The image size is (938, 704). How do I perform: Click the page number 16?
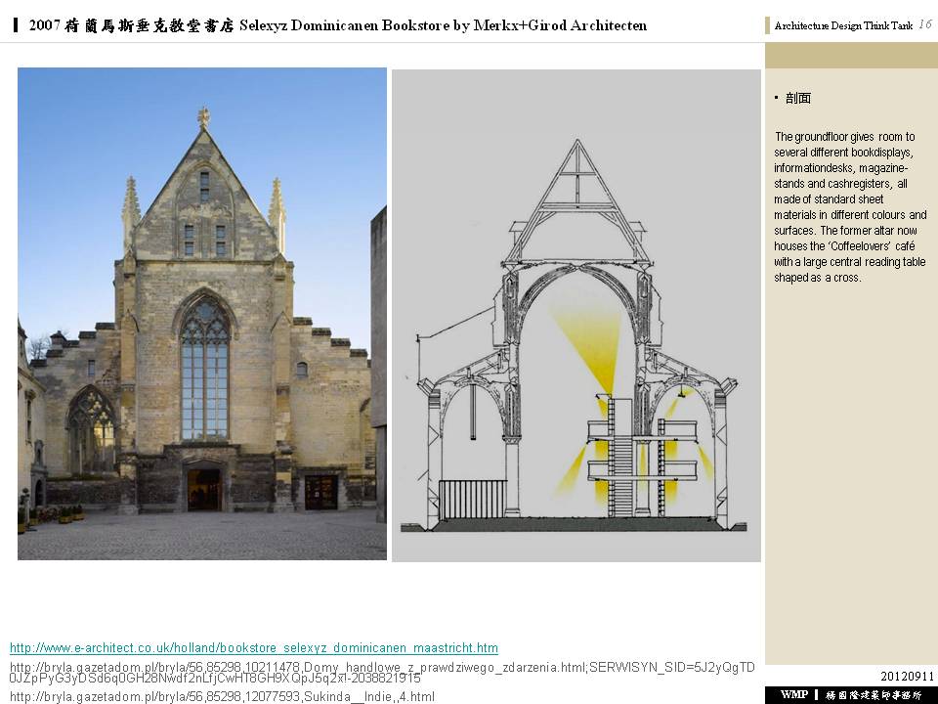tap(924, 24)
